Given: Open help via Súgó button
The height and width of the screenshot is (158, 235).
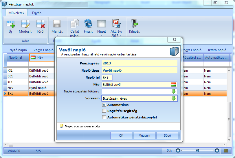Looking at the screenshot, I should coord(167,135).
